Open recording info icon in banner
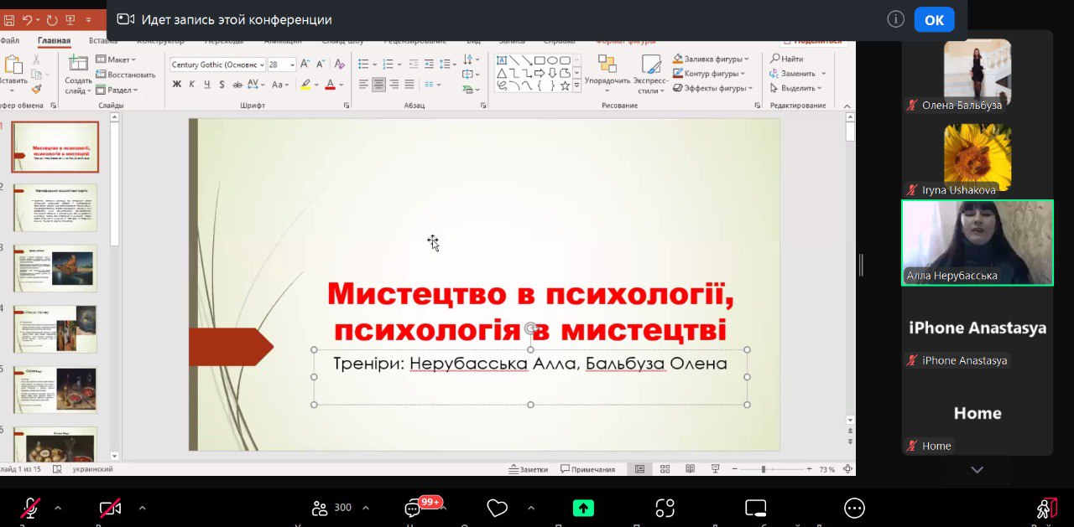 [x=896, y=19]
